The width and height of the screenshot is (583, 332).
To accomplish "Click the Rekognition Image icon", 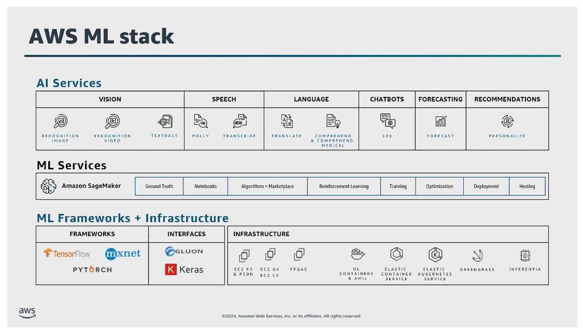I will pos(61,122).
